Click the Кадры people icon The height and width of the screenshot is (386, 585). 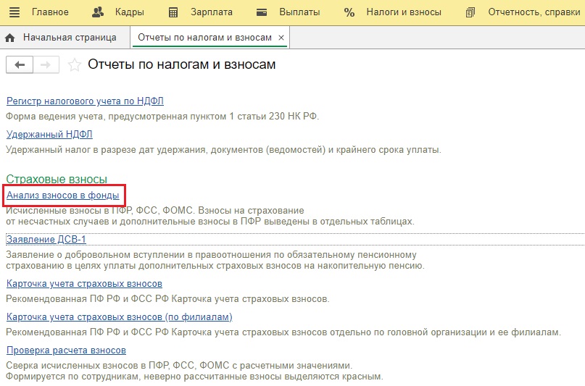pyautogui.click(x=98, y=12)
